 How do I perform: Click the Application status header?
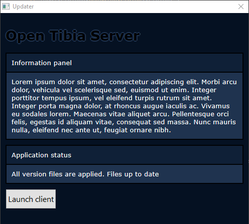click(125, 155)
